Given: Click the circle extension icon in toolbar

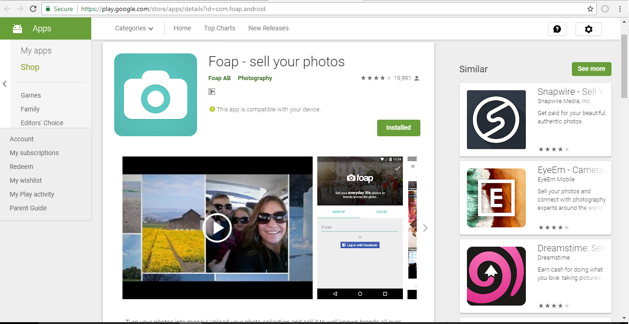Looking at the screenshot, I should click(x=605, y=9).
